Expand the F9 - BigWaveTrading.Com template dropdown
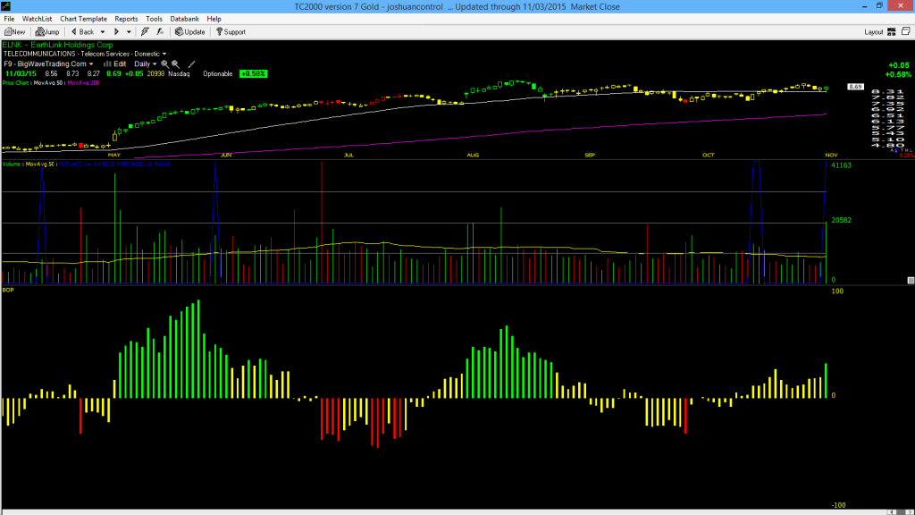This screenshot has width=915, height=515. (x=91, y=64)
